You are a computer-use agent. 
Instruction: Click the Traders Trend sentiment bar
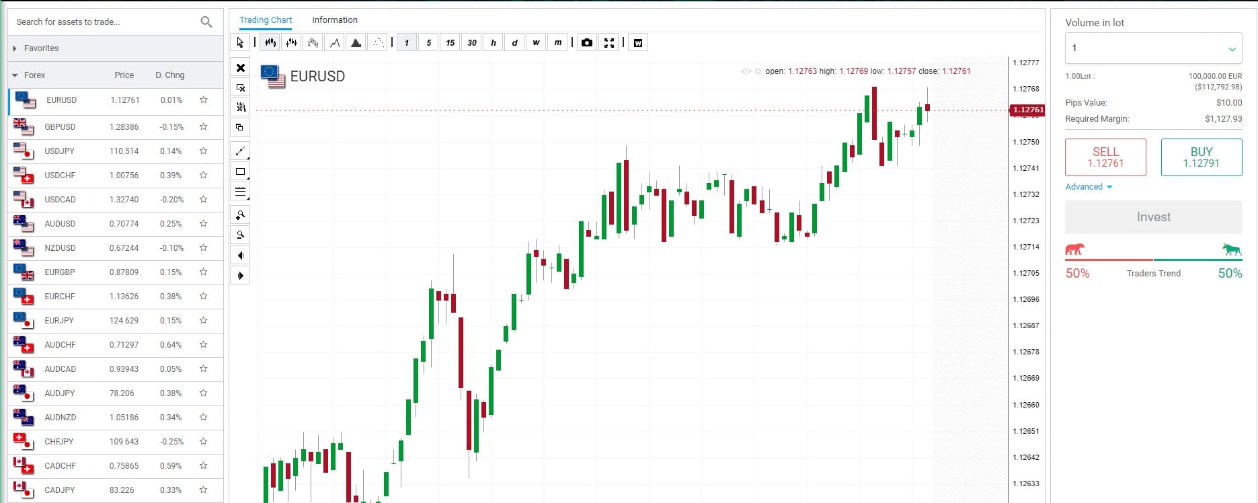[x=1153, y=260]
